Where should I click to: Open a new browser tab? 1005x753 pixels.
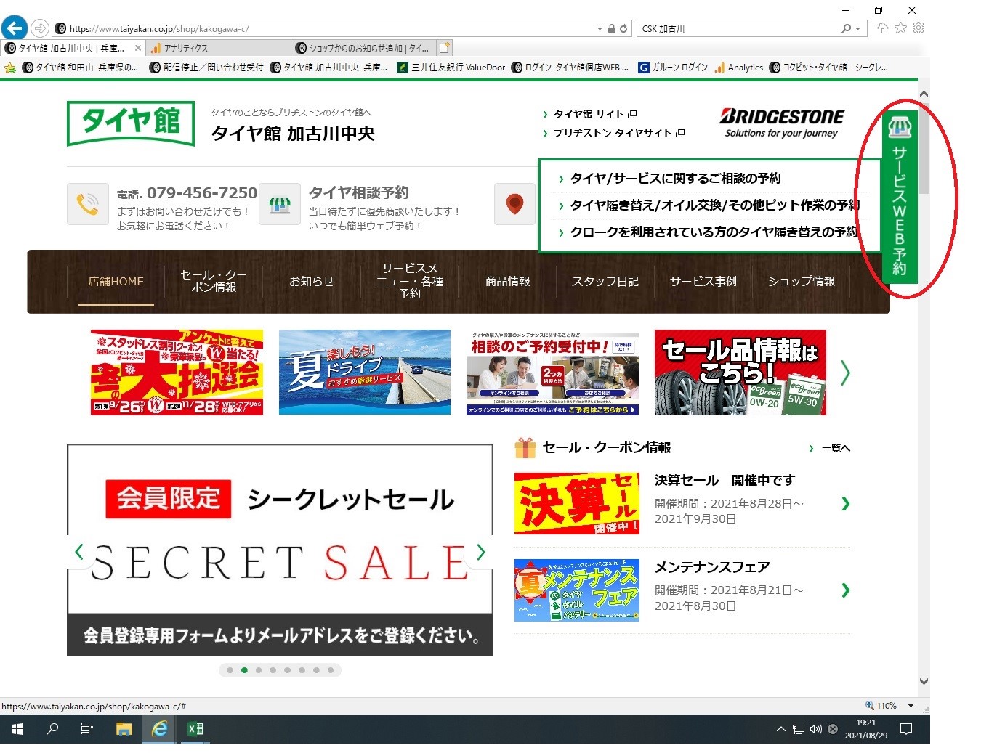pyautogui.click(x=444, y=48)
